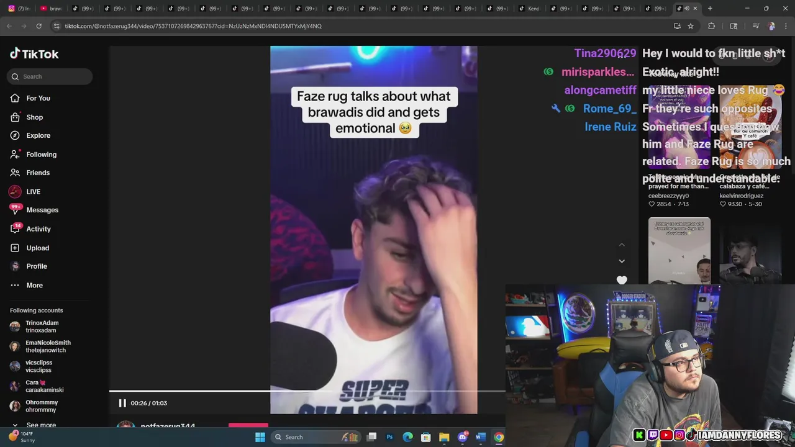Click the Upload plus icon
Viewport: 795px width, 447px height.
tap(15, 248)
